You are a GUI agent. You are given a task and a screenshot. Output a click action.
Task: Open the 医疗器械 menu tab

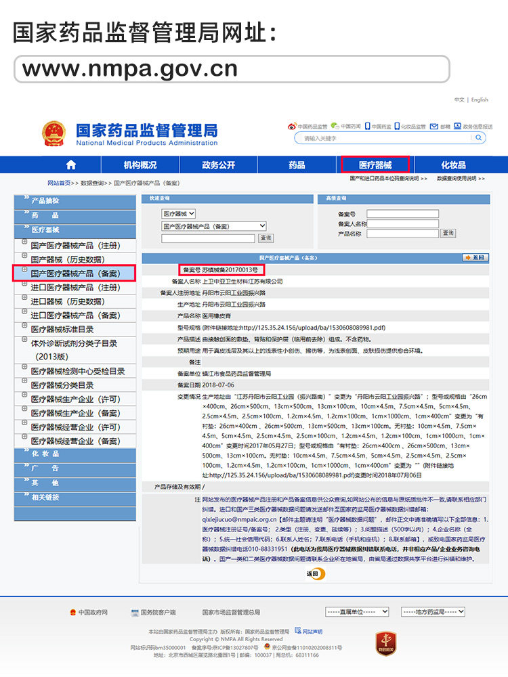click(375, 165)
